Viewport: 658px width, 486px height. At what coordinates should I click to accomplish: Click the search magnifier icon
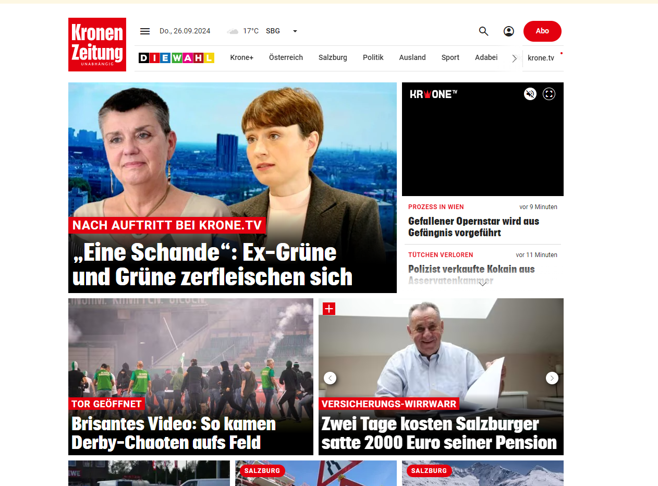(484, 31)
